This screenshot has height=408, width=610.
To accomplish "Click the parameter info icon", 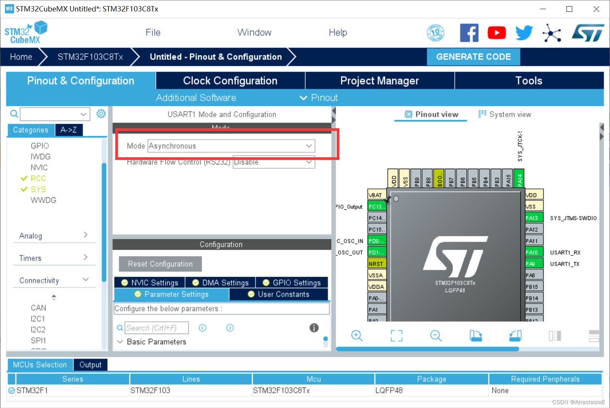I will pos(314,327).
